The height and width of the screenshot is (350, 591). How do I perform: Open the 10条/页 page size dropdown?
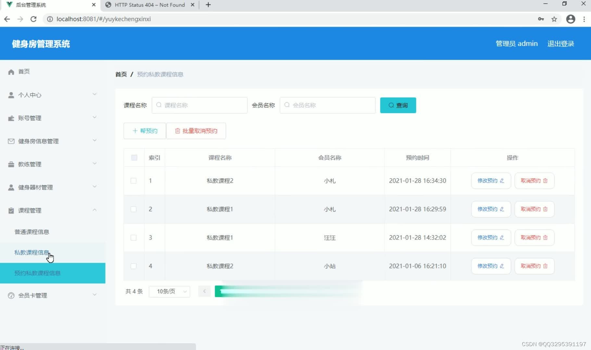click(169, 291)
